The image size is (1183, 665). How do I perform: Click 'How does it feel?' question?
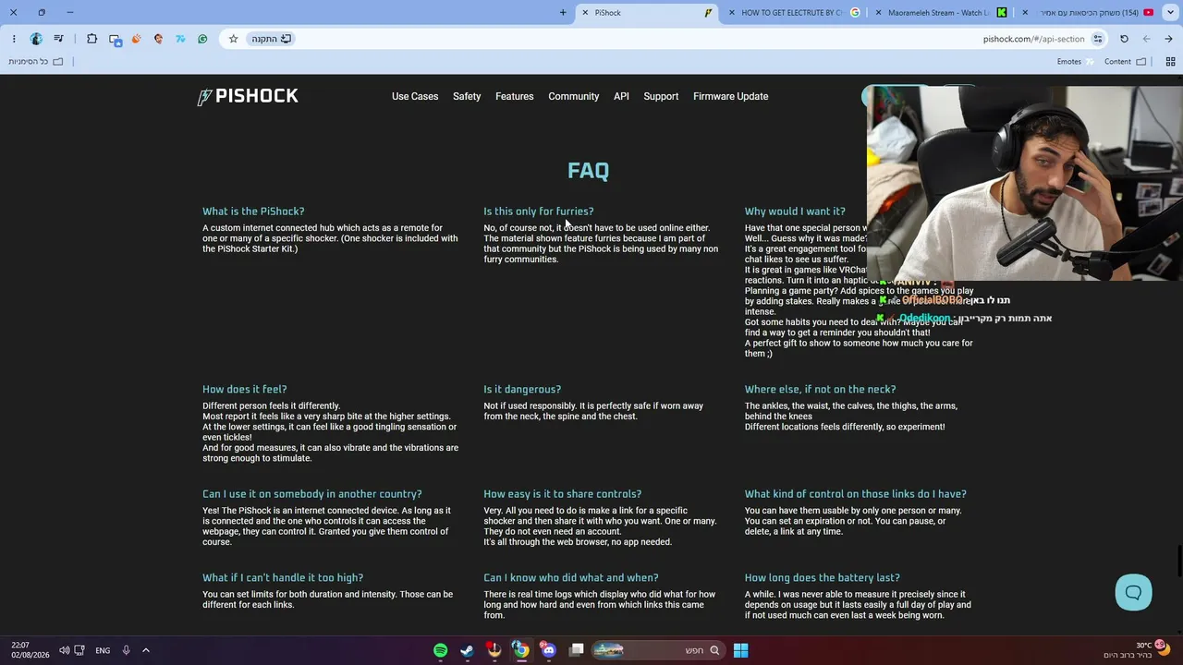[245, 390]
